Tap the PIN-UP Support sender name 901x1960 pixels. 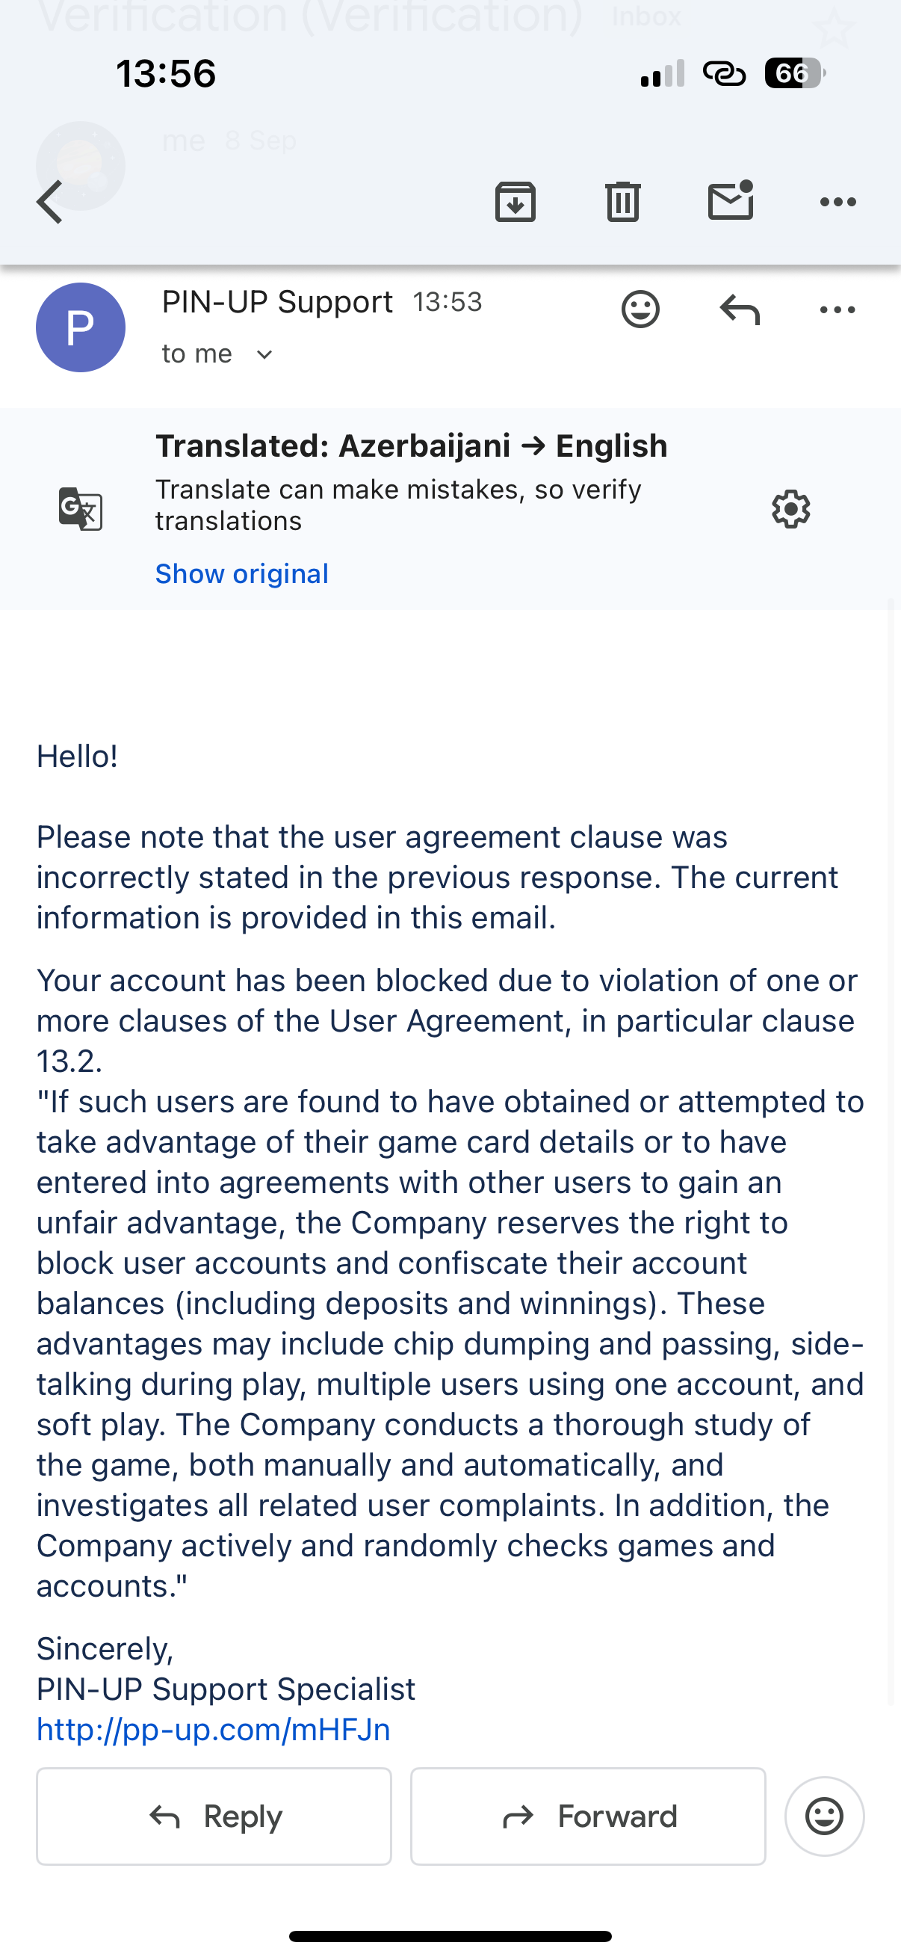click(276, 302)
